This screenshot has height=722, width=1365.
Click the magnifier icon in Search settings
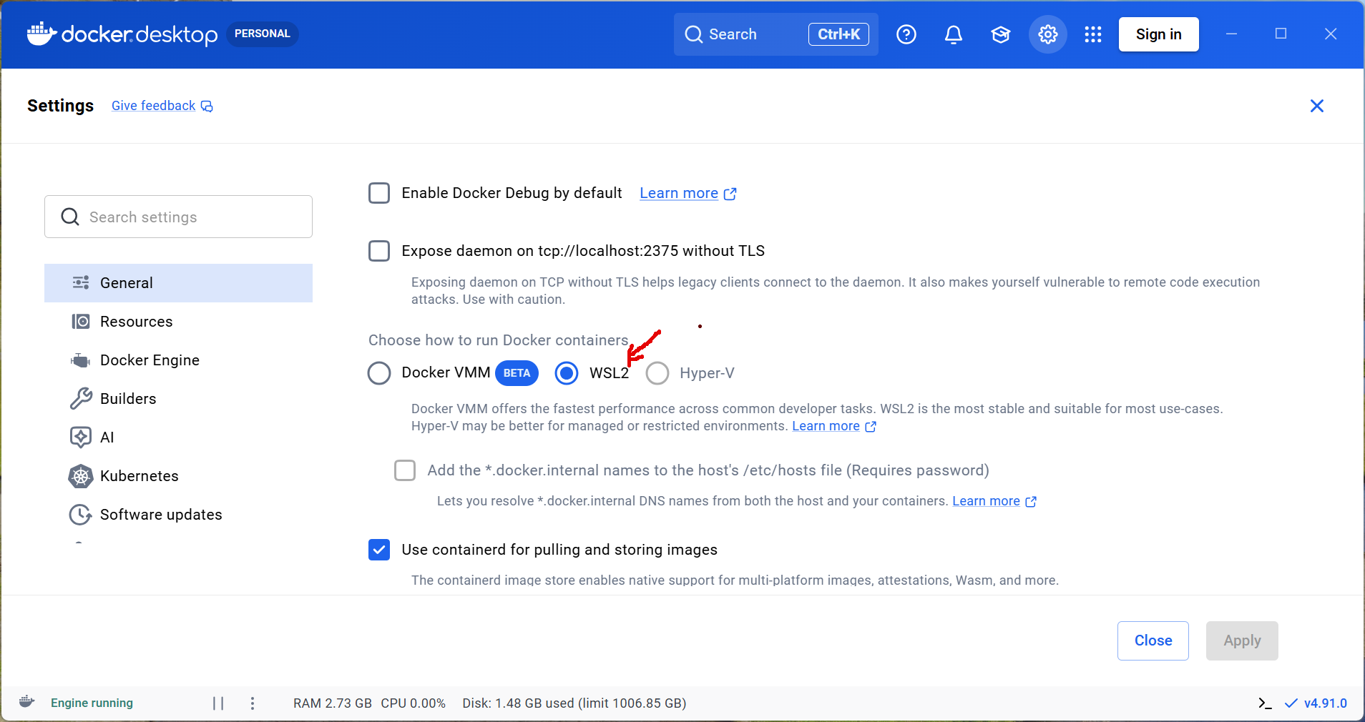[70, 217]
